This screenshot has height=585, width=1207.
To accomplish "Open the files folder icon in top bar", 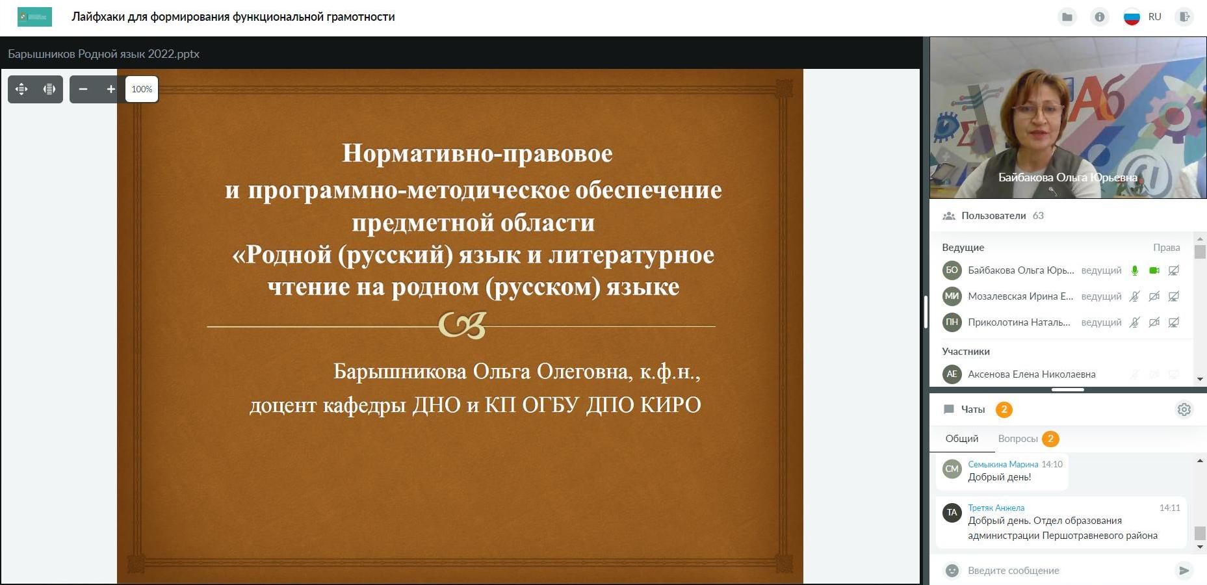I will click(x=1067, y=17).
